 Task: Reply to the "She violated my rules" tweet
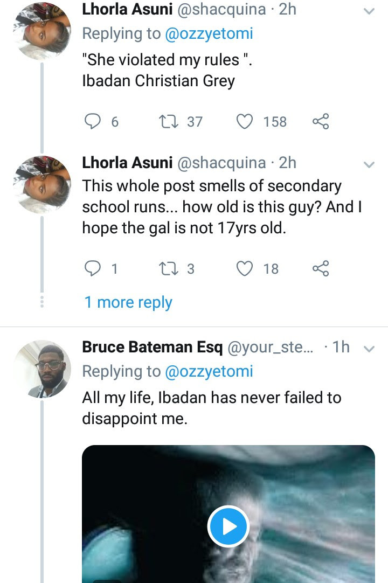(x=95, y=122)
